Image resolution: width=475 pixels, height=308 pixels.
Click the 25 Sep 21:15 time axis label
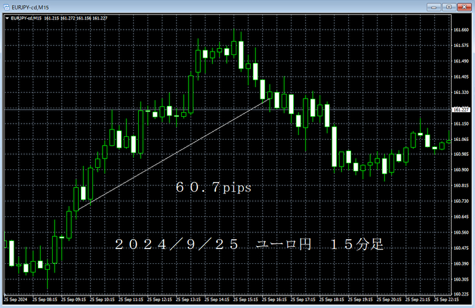coord(418,299)
